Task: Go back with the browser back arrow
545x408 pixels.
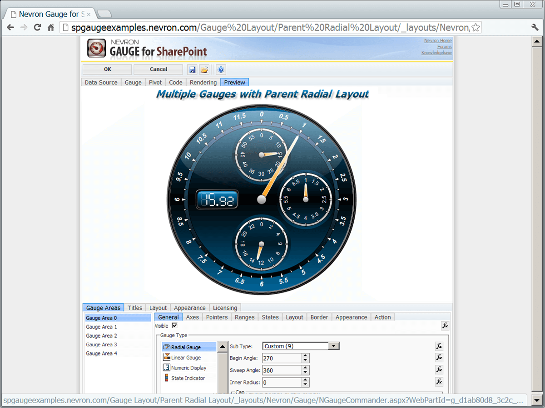Action: 10,27
